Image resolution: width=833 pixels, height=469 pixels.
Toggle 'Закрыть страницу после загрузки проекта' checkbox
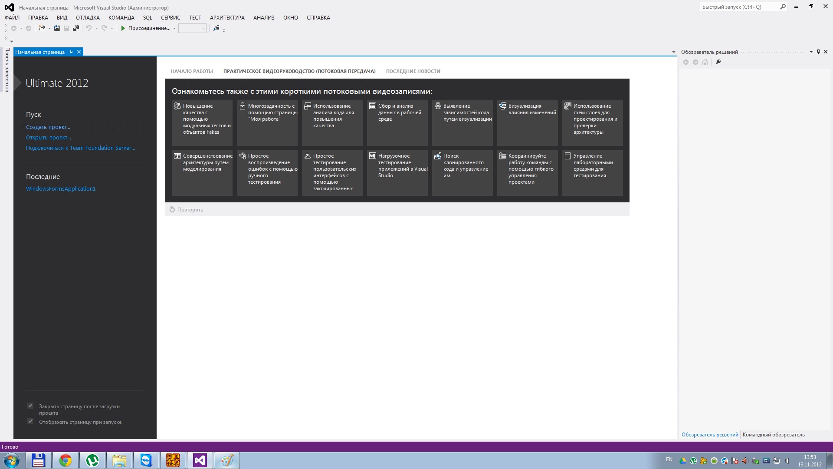pos(30,406)
